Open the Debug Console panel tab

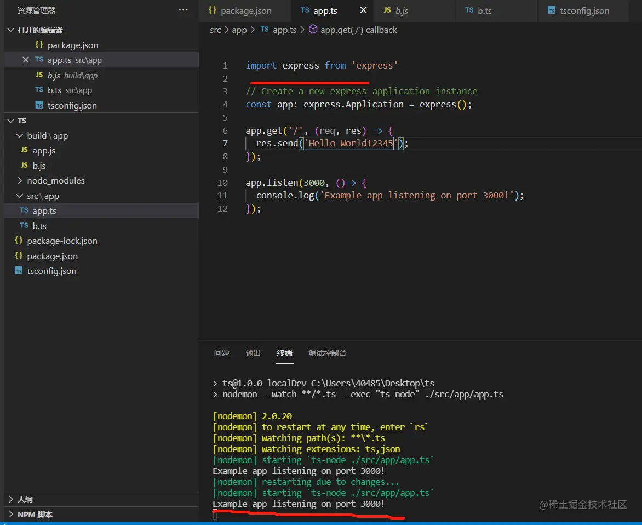(327, 352)
